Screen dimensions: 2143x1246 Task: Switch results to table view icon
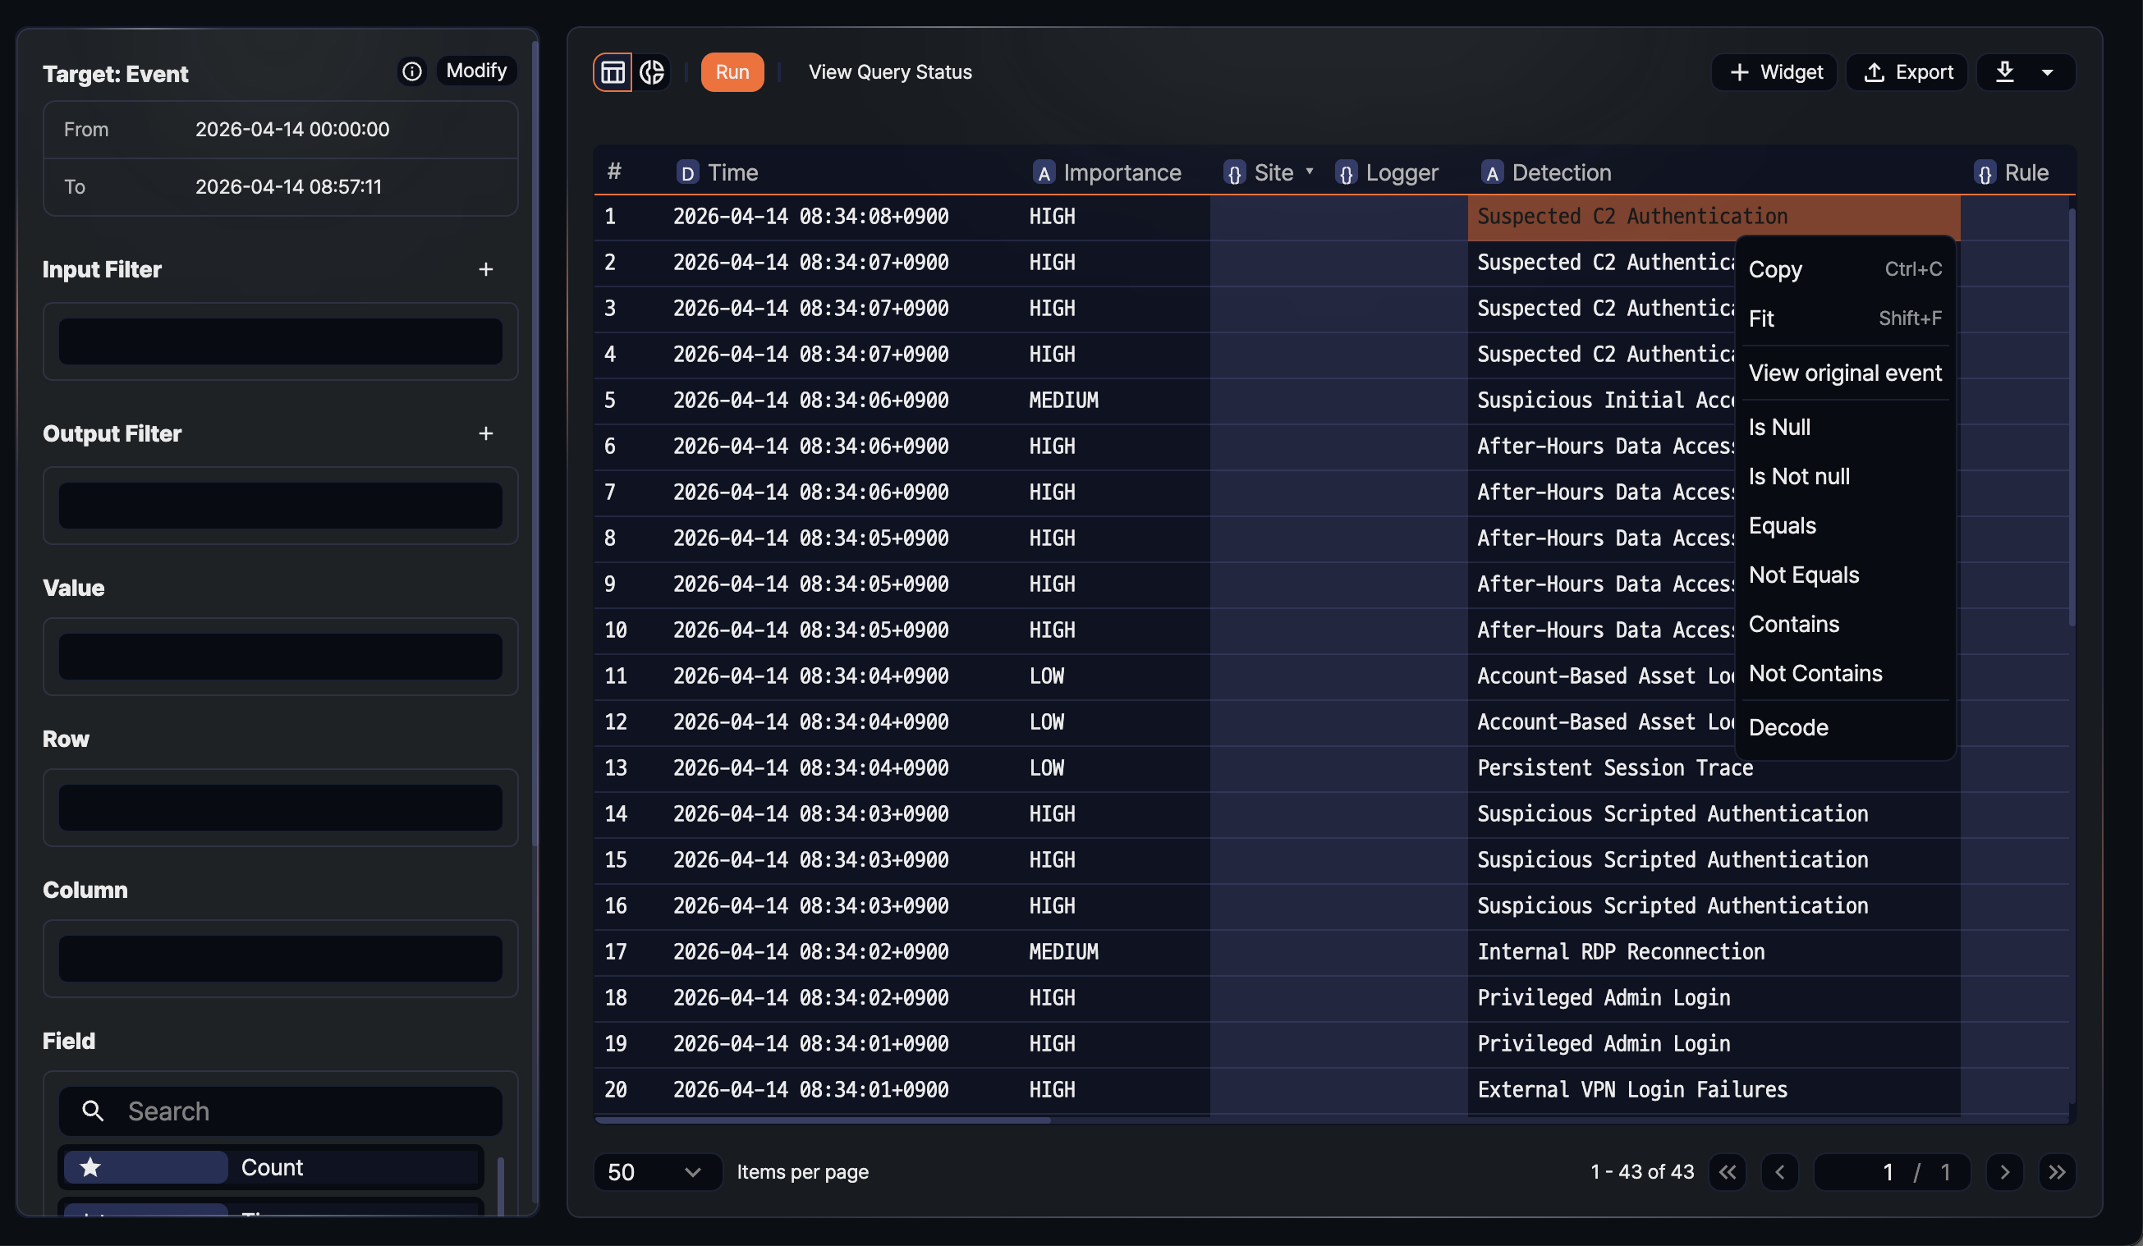pos(612,71)
